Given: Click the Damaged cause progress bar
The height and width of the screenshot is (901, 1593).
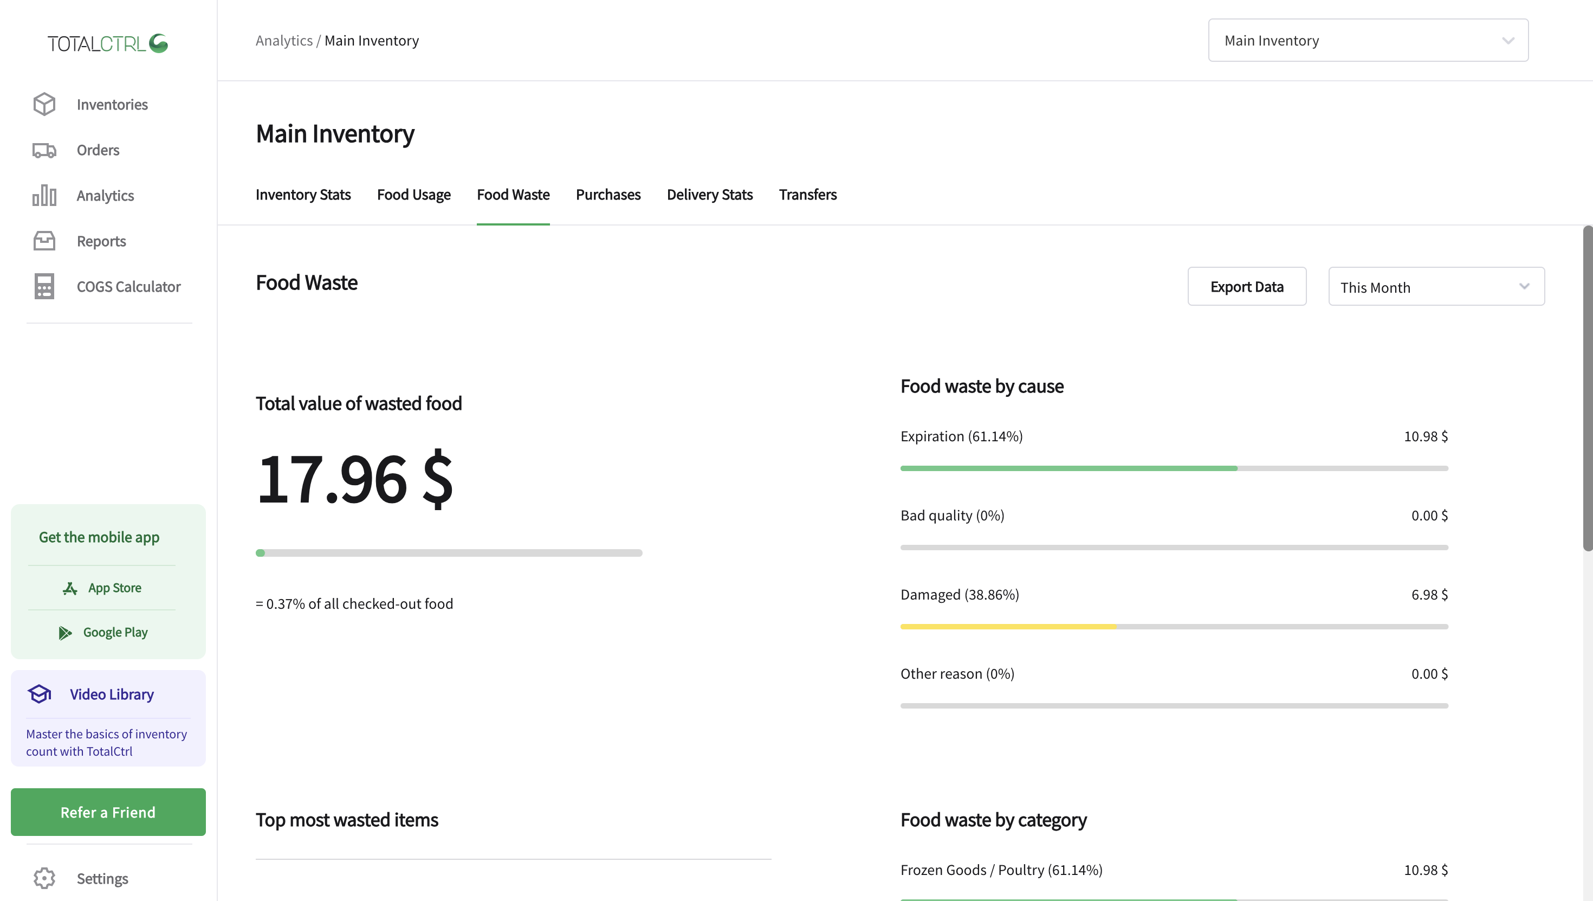Looking at the screenshot, I should [x=1174, y=626].
